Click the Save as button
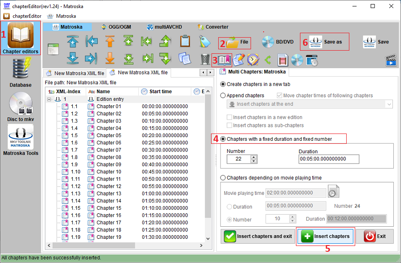Screen dimensions: 401x263 click(x=326, y=42)
